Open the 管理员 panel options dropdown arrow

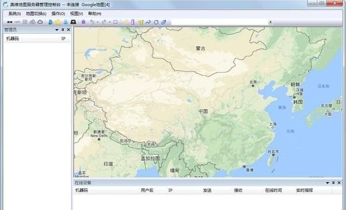[57, 30]
